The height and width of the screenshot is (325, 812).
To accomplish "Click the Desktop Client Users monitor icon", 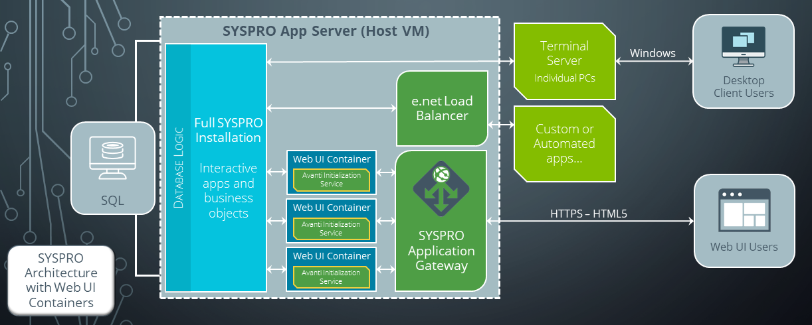I will pos(743,46).
